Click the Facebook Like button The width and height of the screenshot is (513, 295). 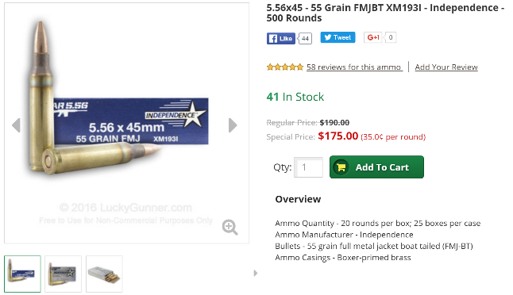click(x=280, y=39)
